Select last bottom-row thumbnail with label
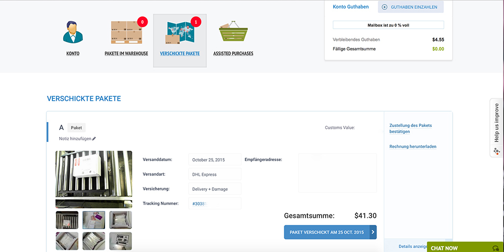504x252 pixels. click(120, 241)
